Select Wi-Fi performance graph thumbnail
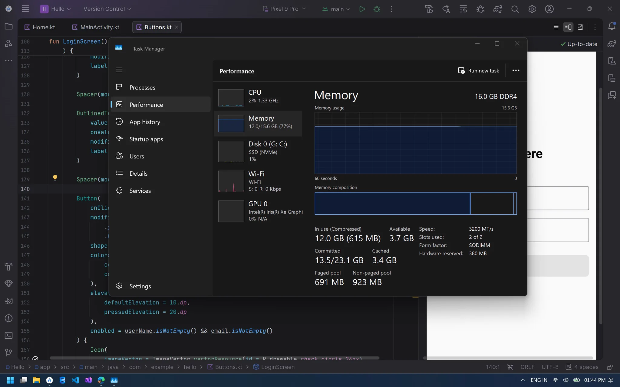Image resolution: width=620 pixels, height=387 pixels. (x=231, y=181)
